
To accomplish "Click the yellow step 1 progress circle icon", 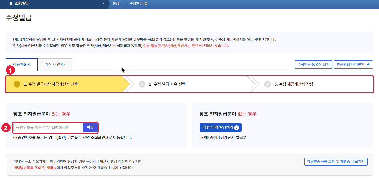I will [x=17, y=84].
